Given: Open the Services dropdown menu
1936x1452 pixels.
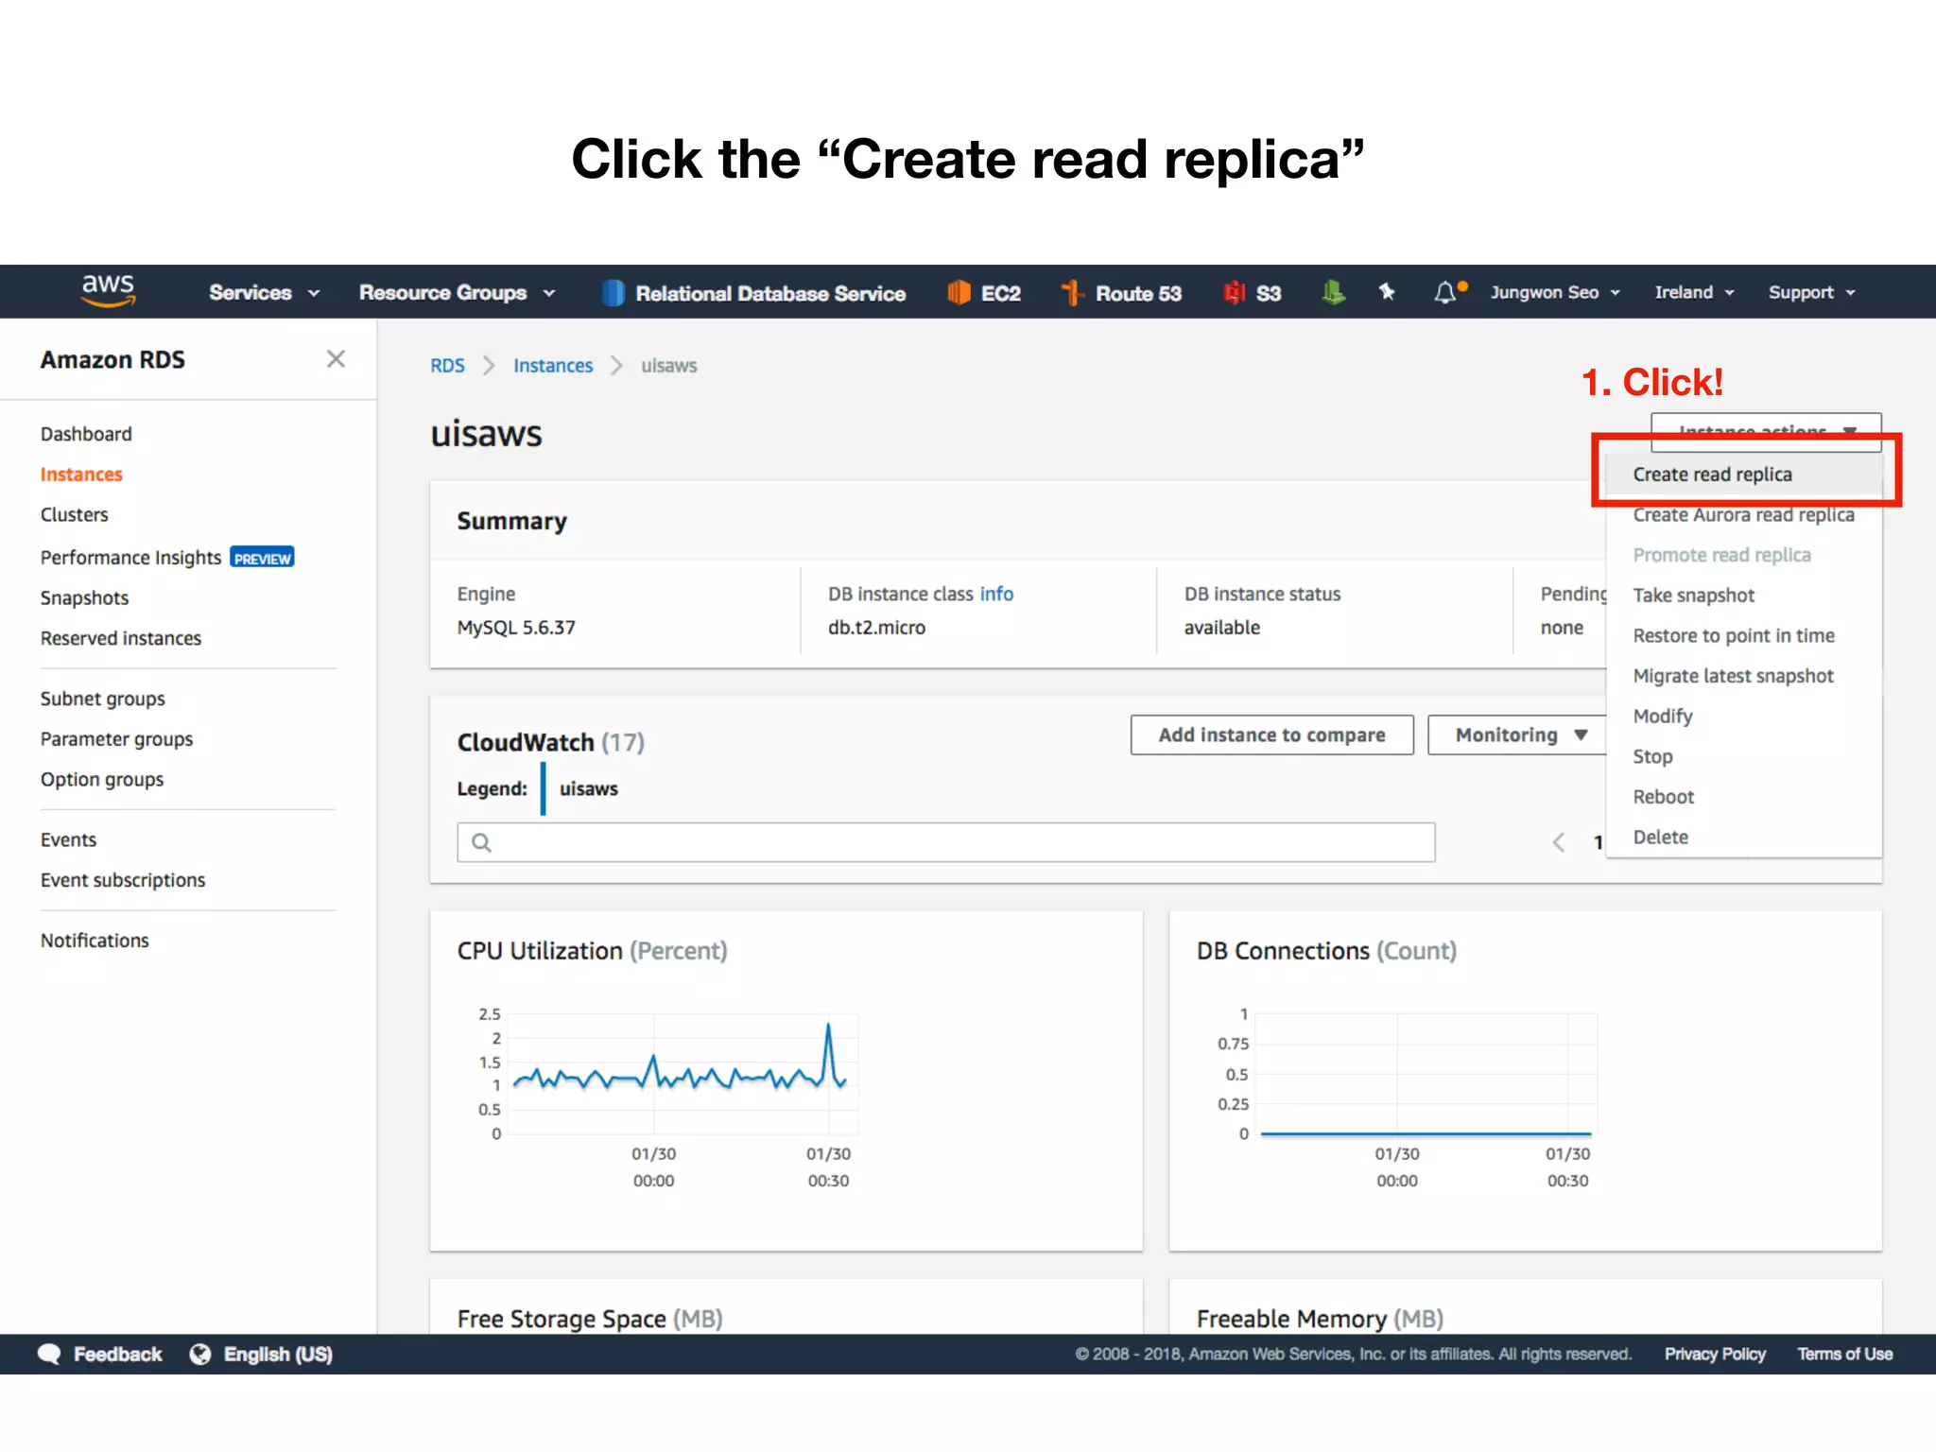Looking at the screenshot, I should point(264,293).
